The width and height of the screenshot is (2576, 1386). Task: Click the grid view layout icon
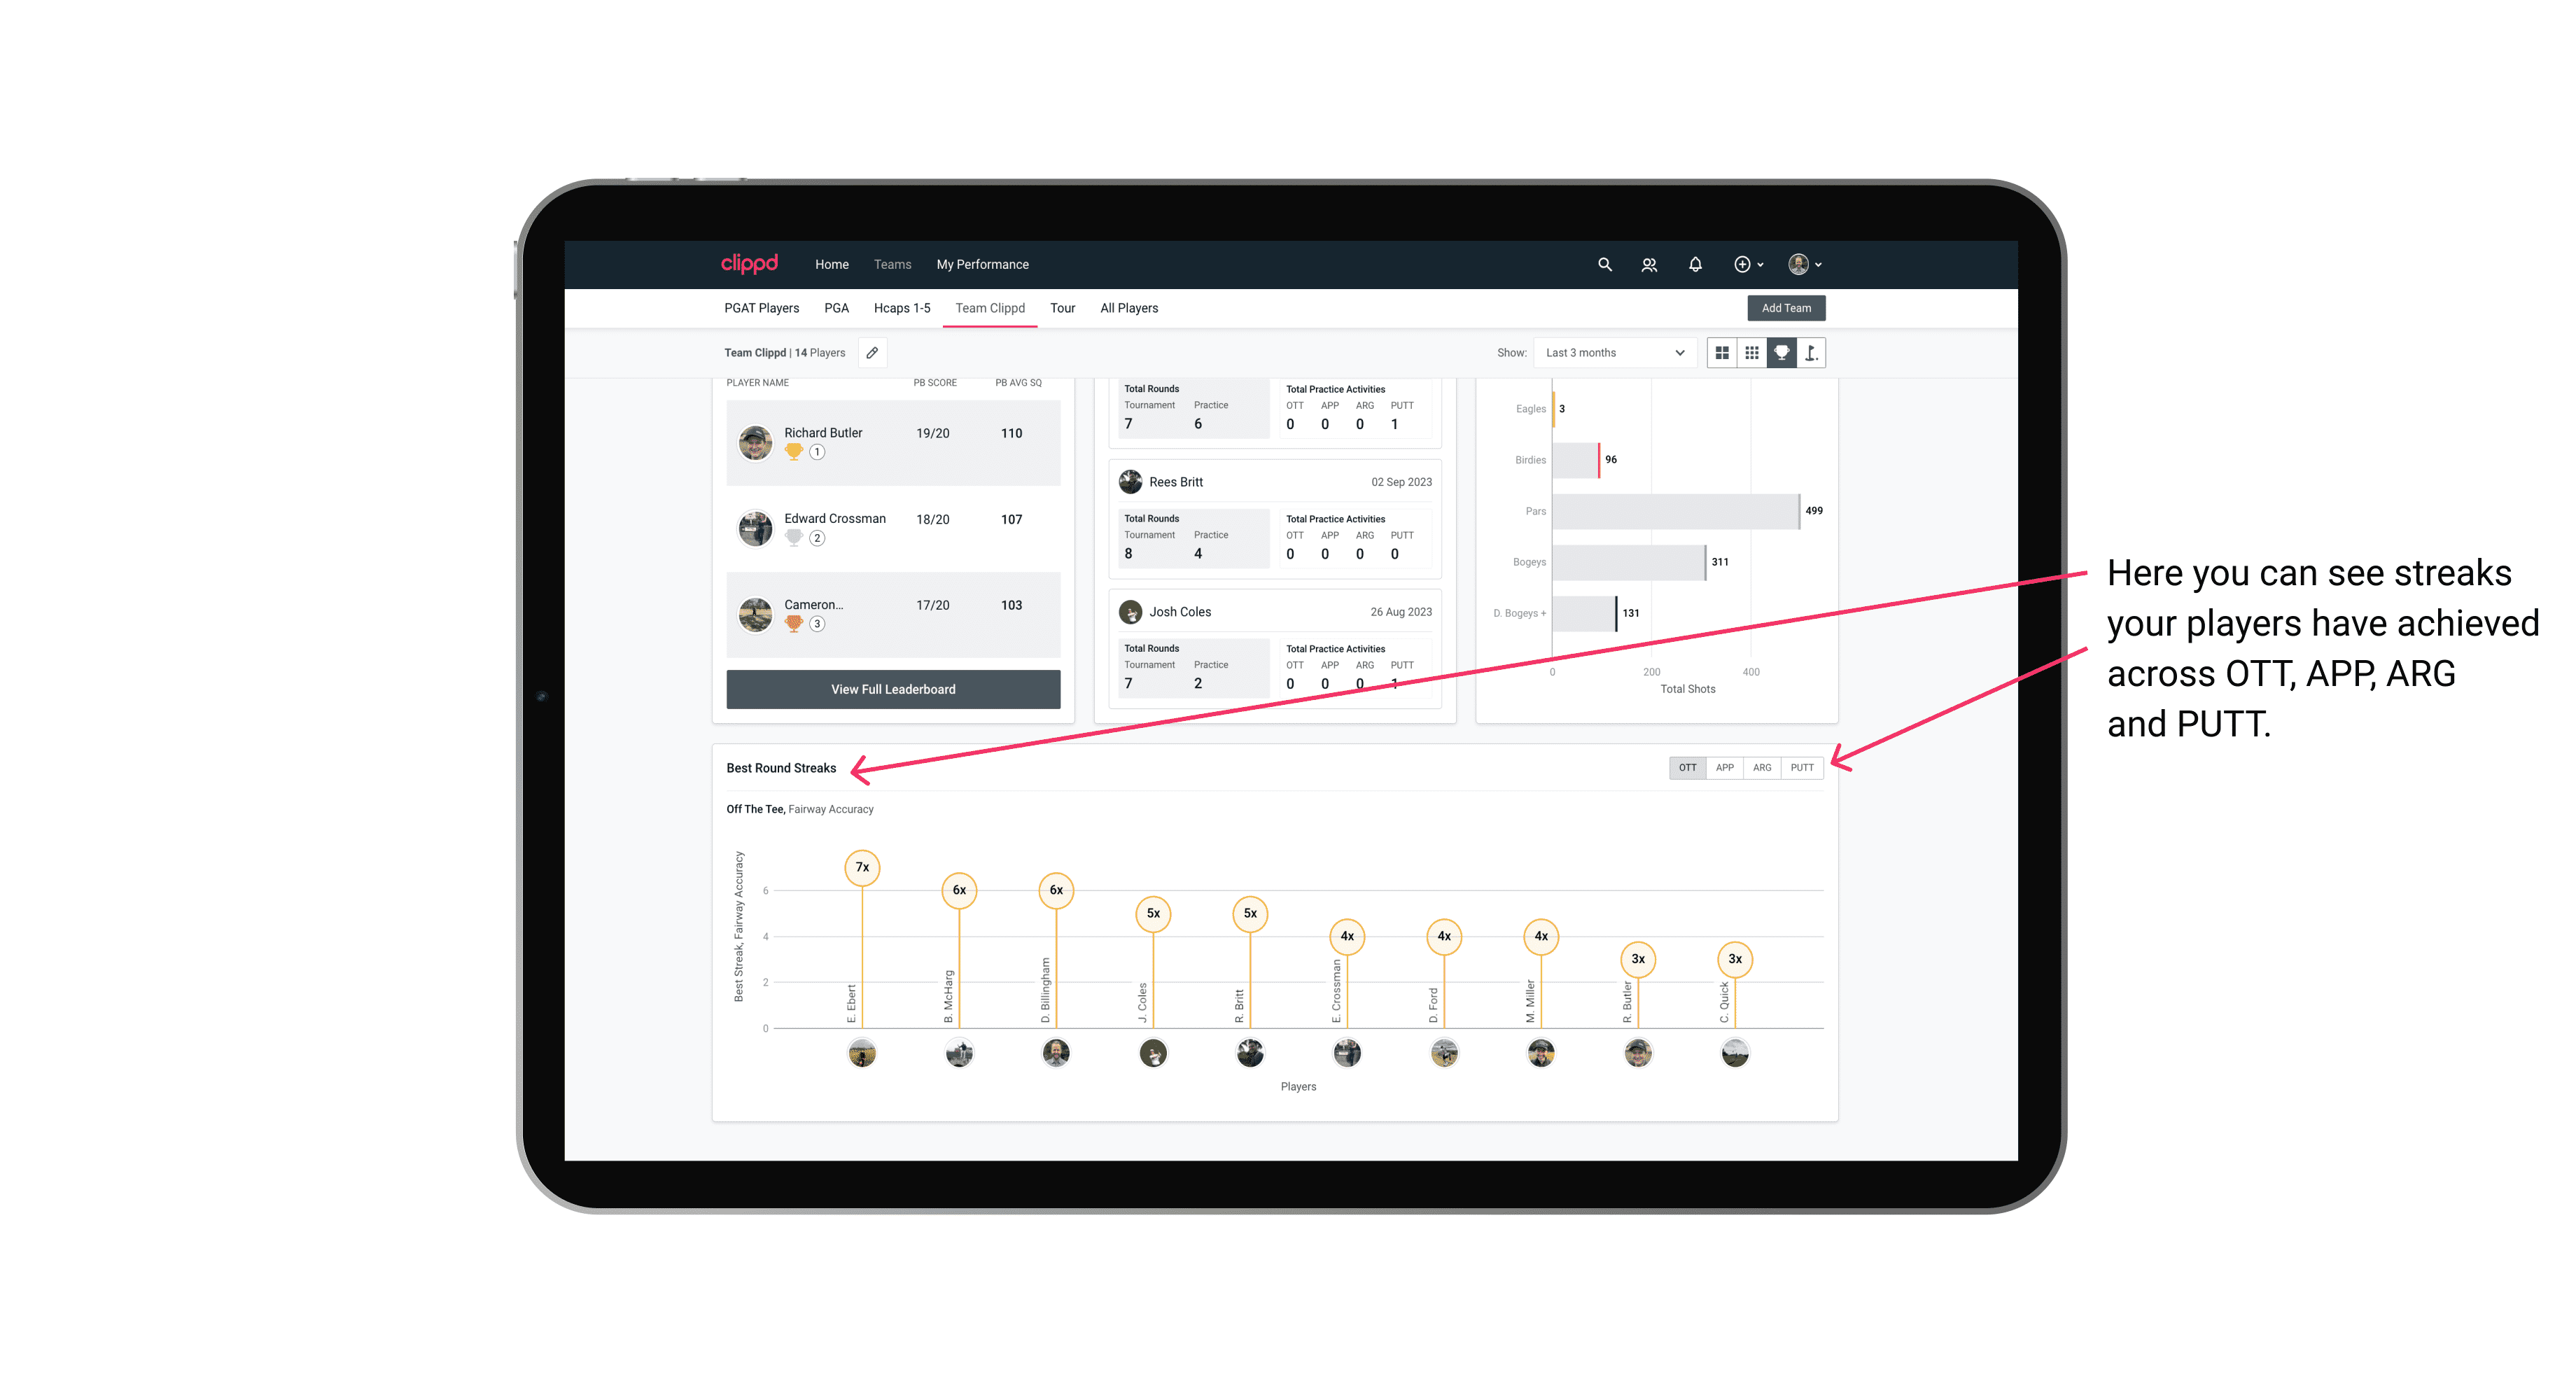click(1721, 353)
